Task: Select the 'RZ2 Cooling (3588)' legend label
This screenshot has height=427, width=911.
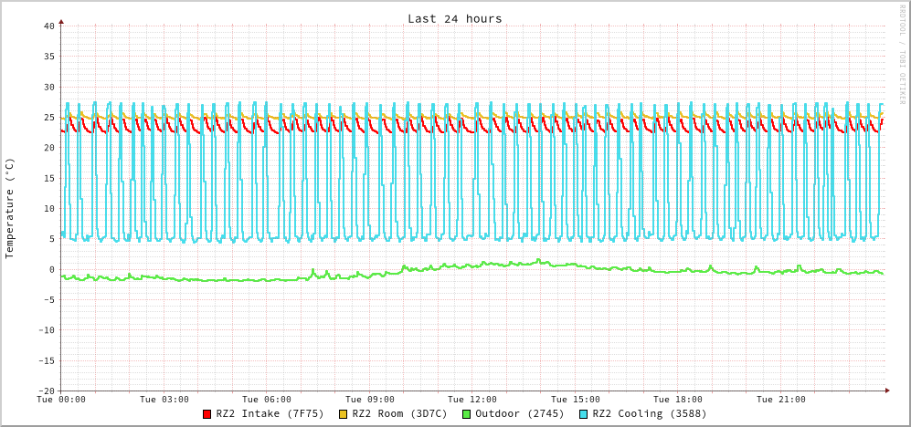Action: click(649, 414)
